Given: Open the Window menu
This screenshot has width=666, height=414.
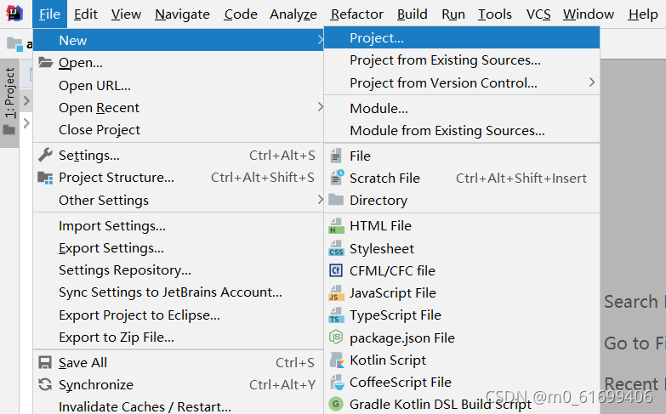Looking at the screenshot, I should pyautogui.click(x=589, y=14).
